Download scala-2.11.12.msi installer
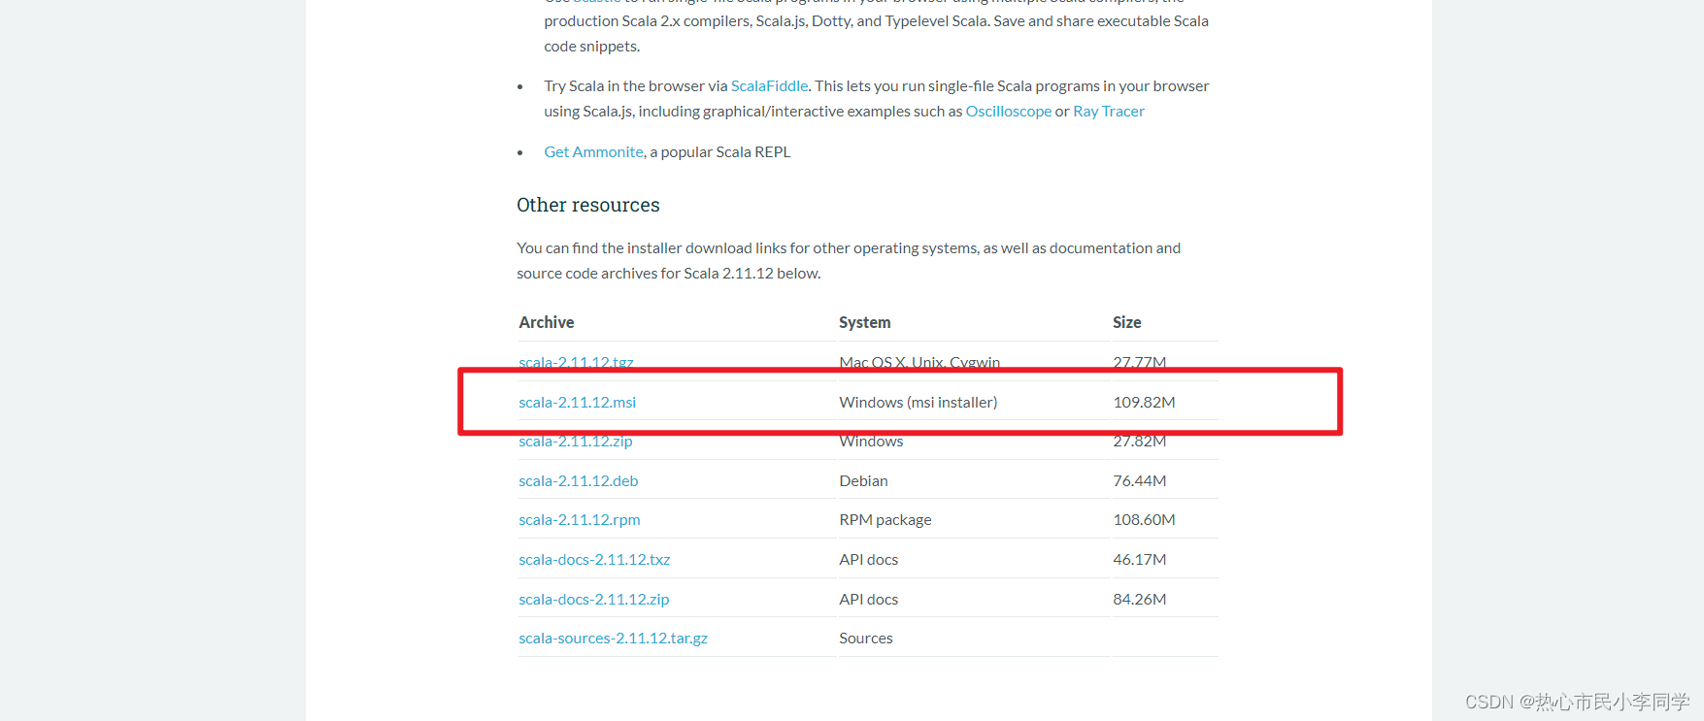Viewport: 1704px width, 721px height. [577, 402]
